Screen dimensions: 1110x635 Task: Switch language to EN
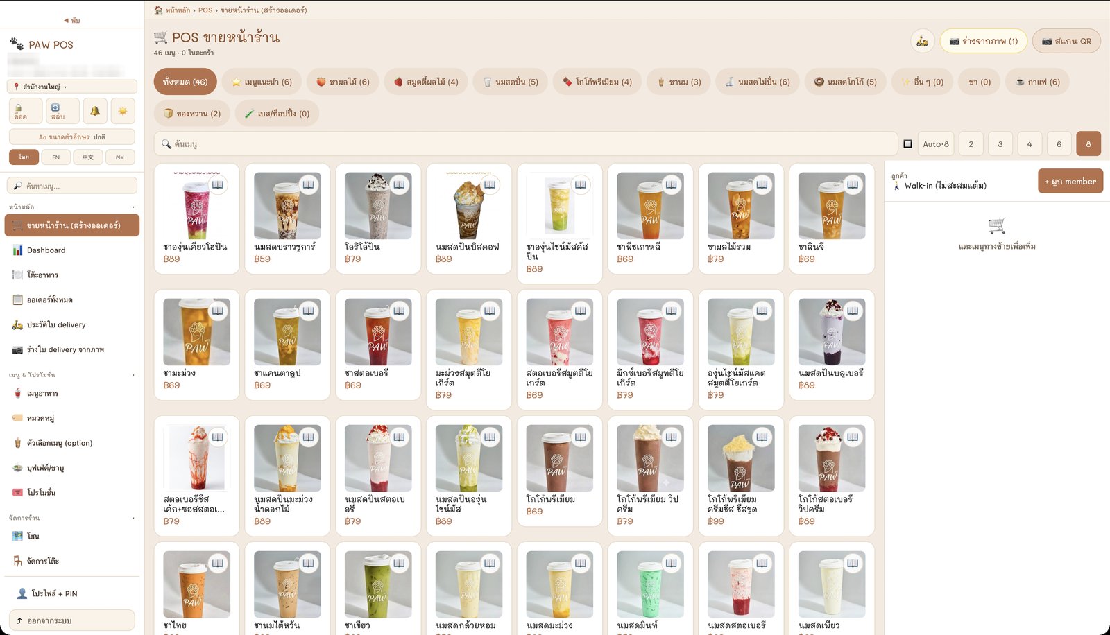point(55,157)
